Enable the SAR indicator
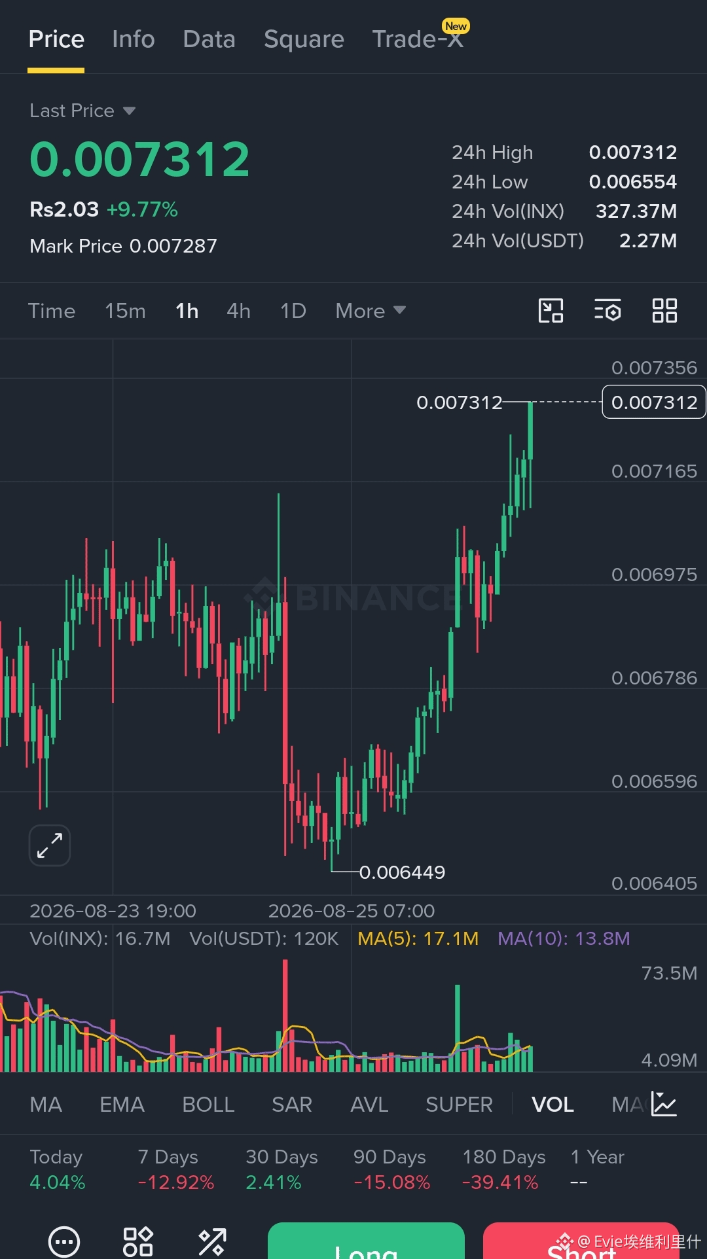Screen dimensions: 707x1259 [x=292, y=1105]
